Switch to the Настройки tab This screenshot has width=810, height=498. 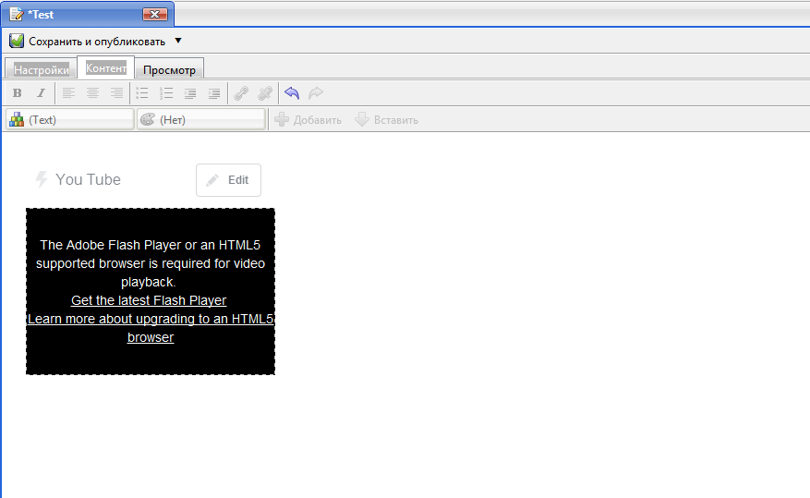41,69
